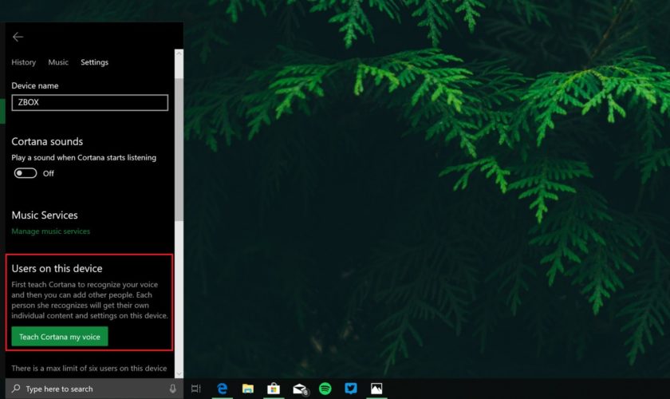
Task: Switch to the History tab
Action: tap(23, 62)
